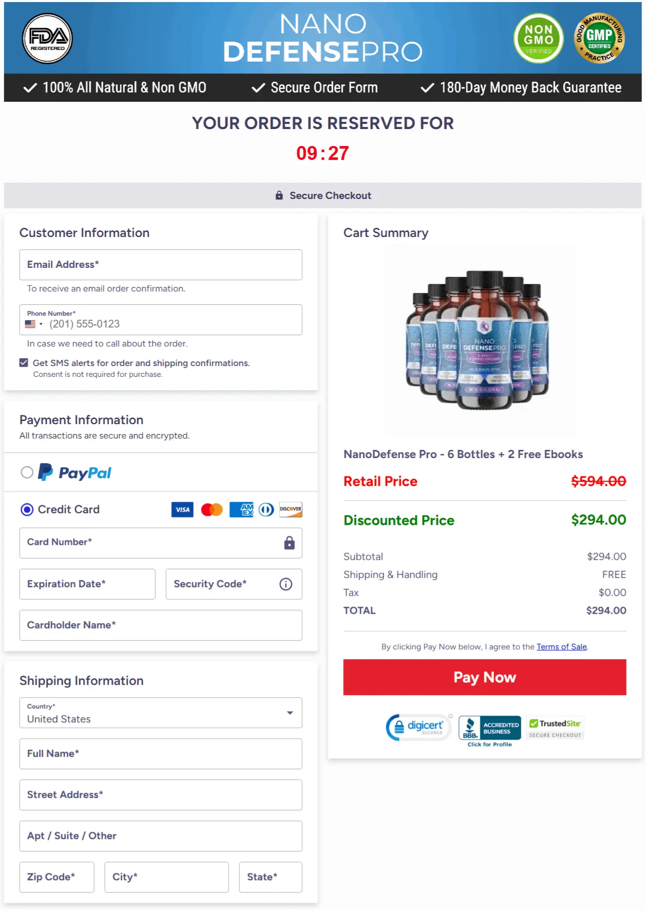Select PayPal as payment method
This screenshot has height=910, width=646.
click(x=27, y=473)
